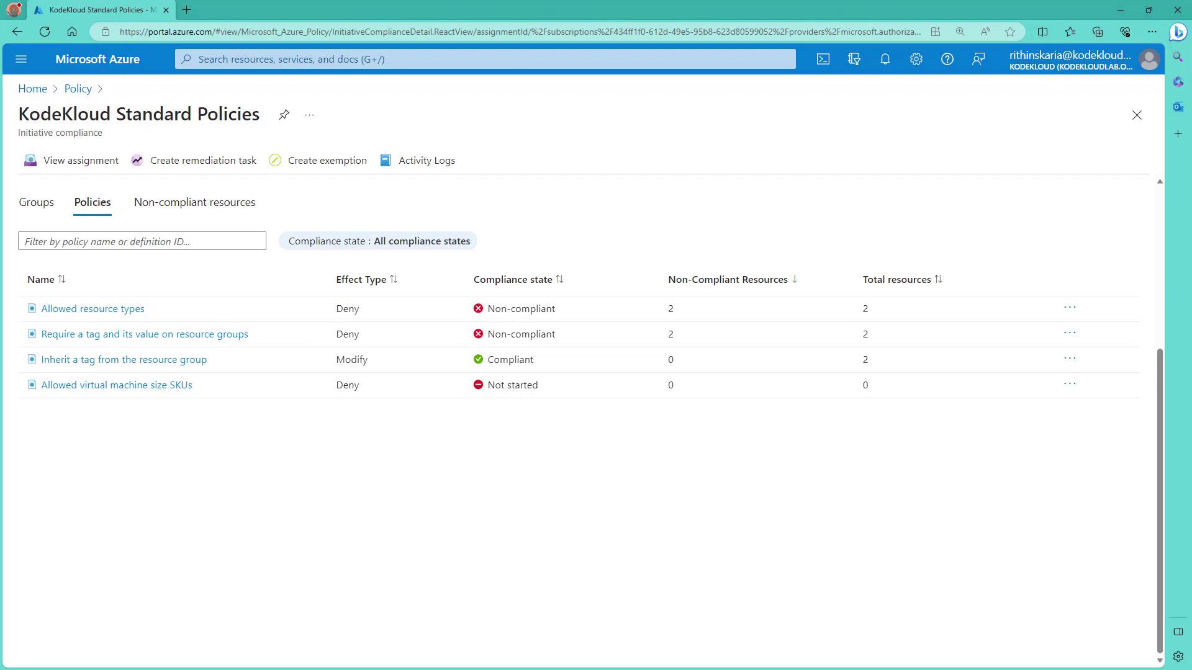The image size is (1192, 670).
Task: Open the Notifications bell icon
Action: click(885, 59)
